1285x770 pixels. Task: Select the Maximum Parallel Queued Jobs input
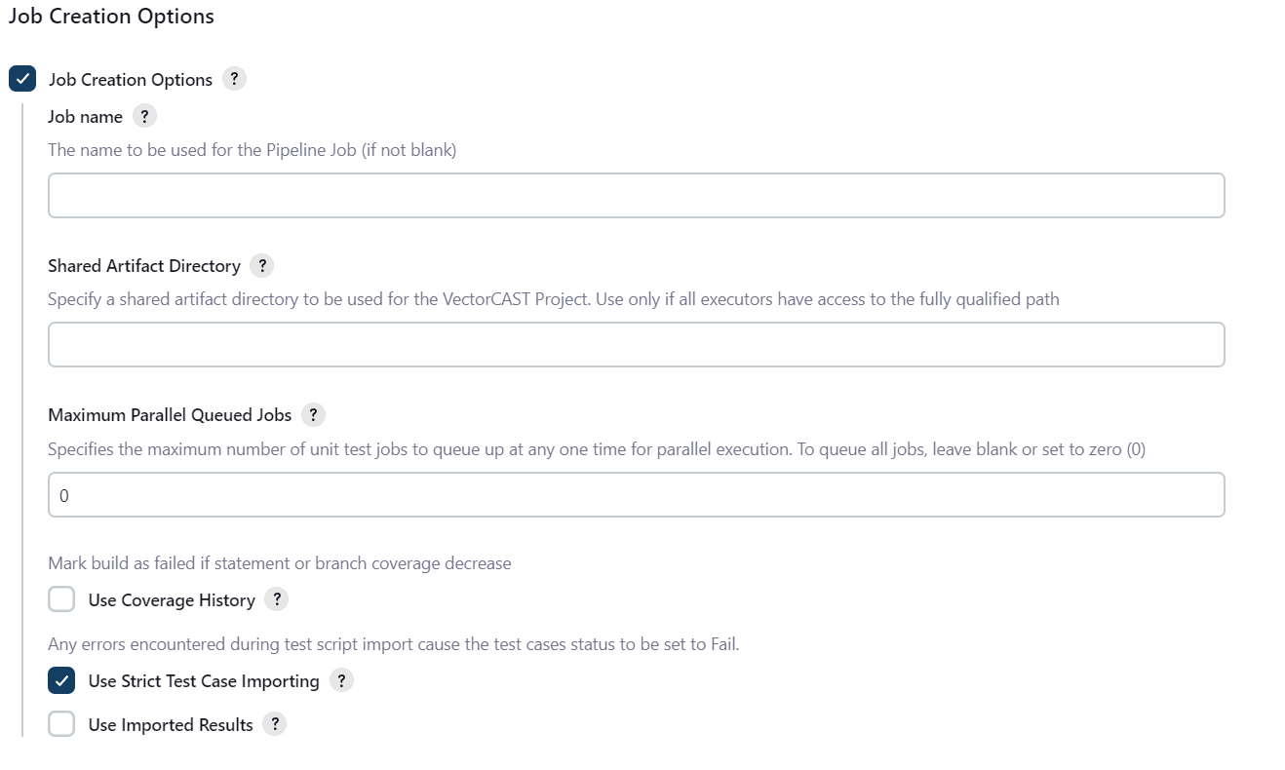pos(637,495)
